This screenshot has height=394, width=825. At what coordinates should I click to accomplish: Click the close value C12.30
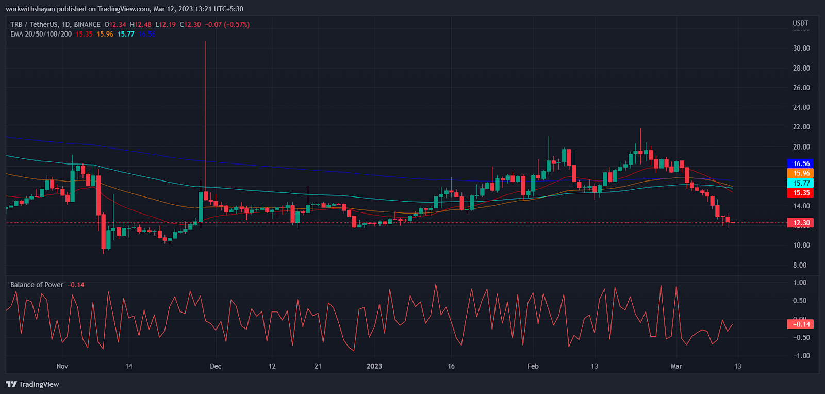click(x=190, y=24)
